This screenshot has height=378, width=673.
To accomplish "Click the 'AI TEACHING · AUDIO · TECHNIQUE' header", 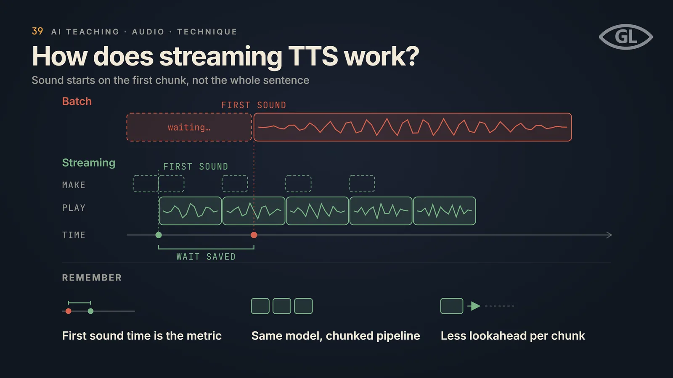I will coord(144,32).
